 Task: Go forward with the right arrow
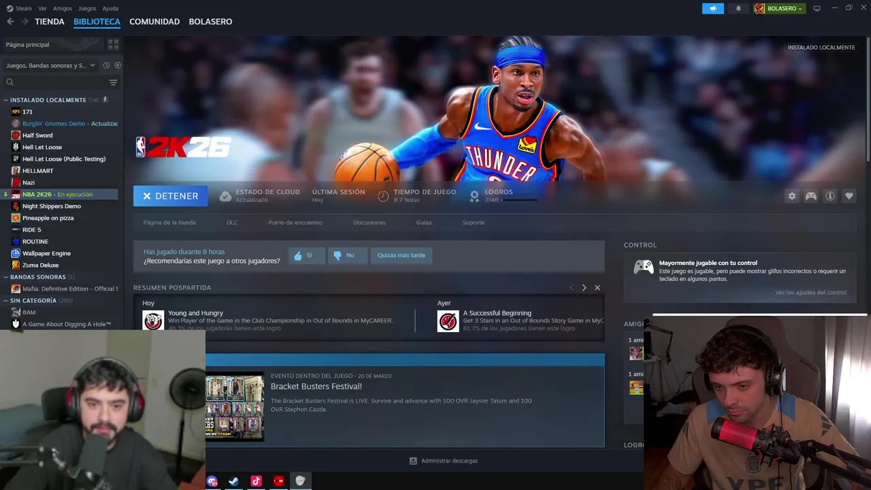[x=24, y=22]
